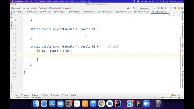194x109 pixels.
Task: Open the Database tool window
Action: pyautogui.click(x=183, y=15)
